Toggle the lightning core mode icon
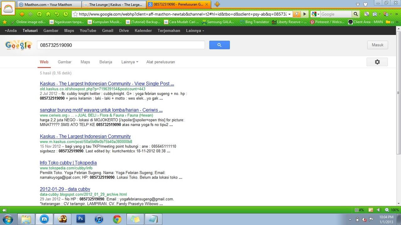Screen dimensions: 401x225 coord(297,14)
